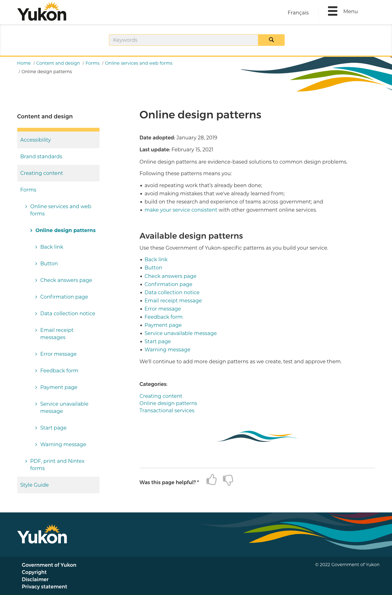
Task: Go to Home breadcrumb link
Action: [24, 63]
